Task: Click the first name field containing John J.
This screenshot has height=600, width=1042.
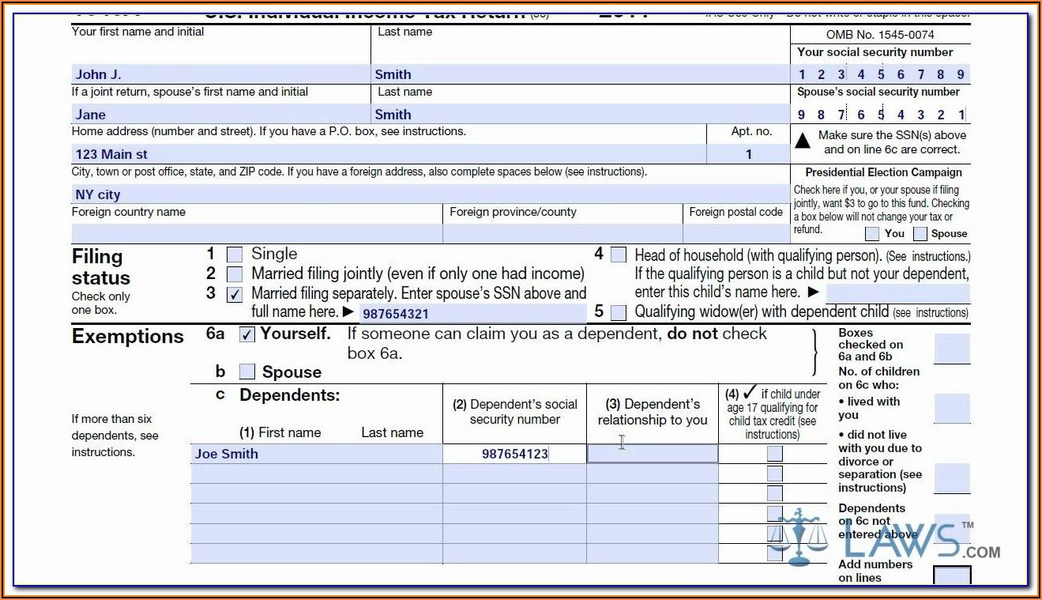Action: click(x=221, y=74)
